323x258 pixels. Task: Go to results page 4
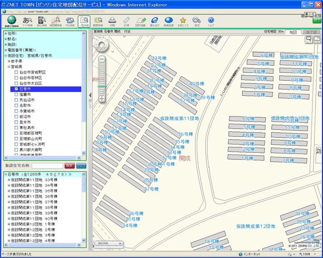(47, 174)
